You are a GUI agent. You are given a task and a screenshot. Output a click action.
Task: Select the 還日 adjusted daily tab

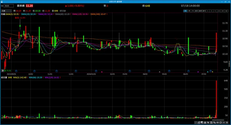coord(197,11)
